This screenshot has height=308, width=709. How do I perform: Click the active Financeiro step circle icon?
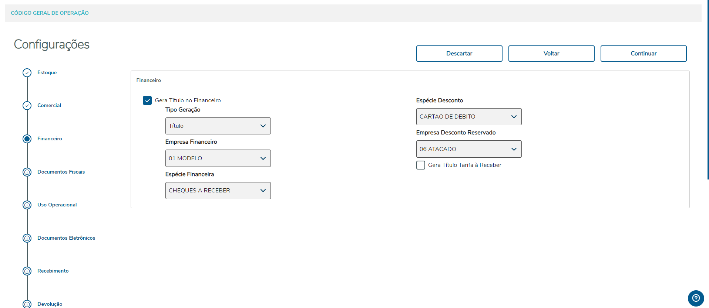tap(27, 139)
